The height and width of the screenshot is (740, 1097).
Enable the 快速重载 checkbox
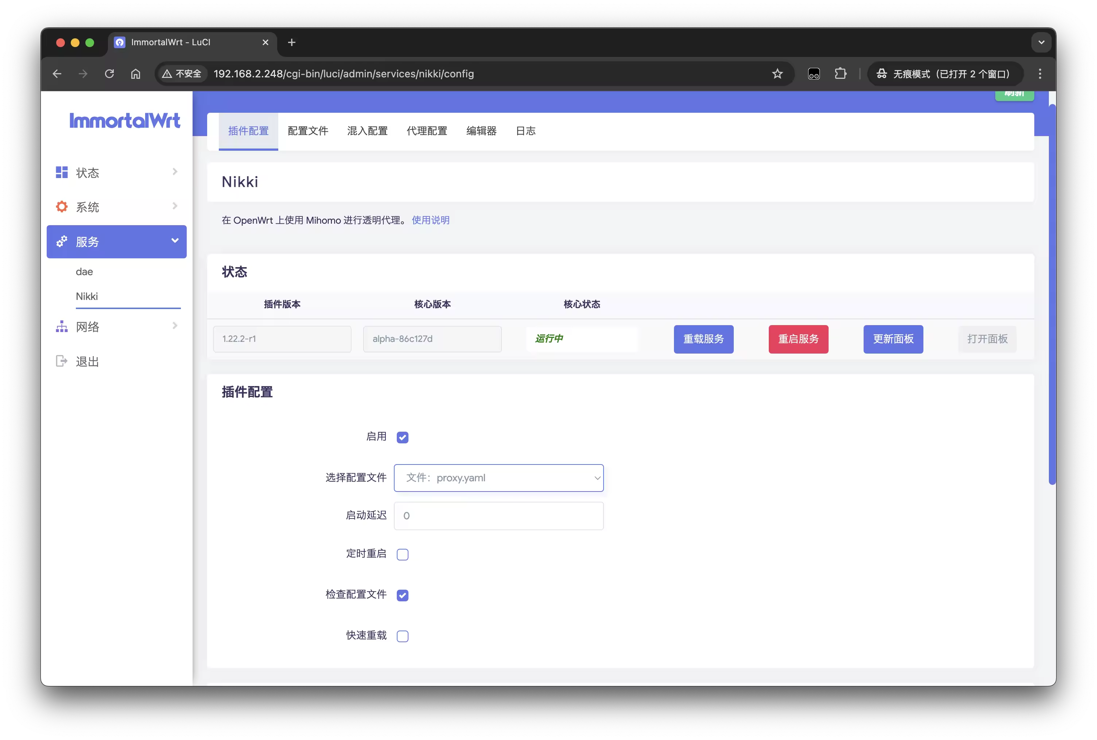[402, 636]
